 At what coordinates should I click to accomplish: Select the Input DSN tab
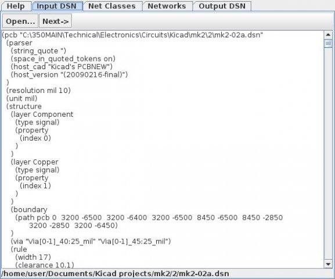coord(57,6)
